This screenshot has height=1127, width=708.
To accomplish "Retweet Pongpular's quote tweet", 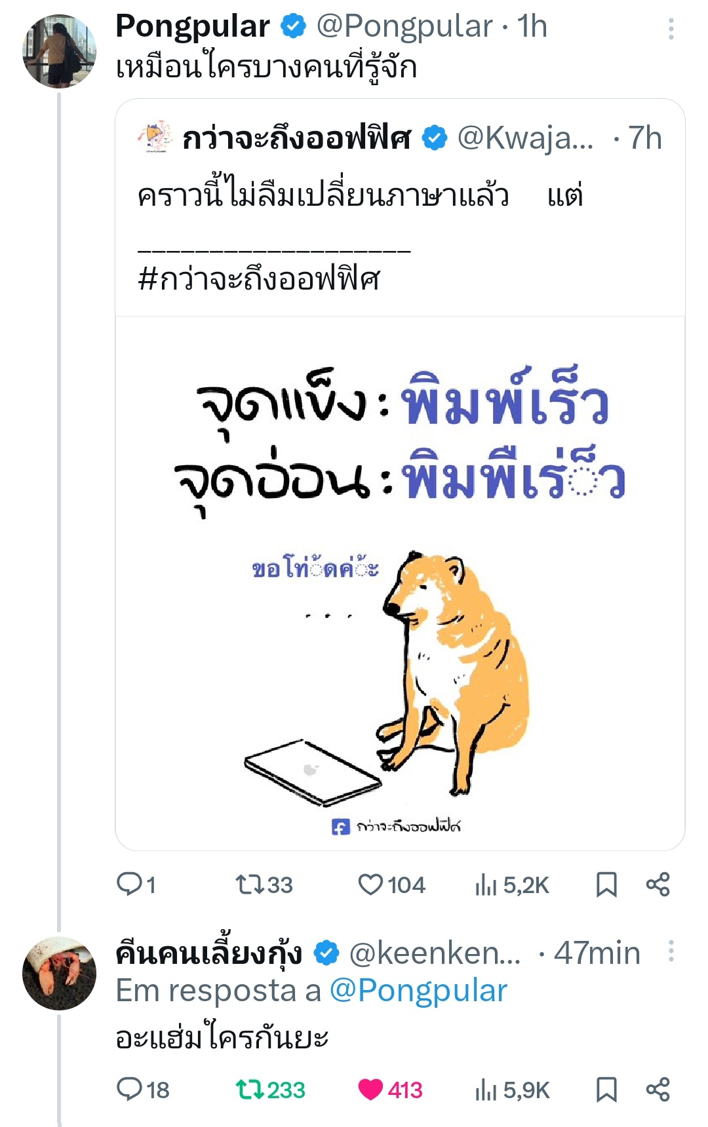I will (249, 885).
